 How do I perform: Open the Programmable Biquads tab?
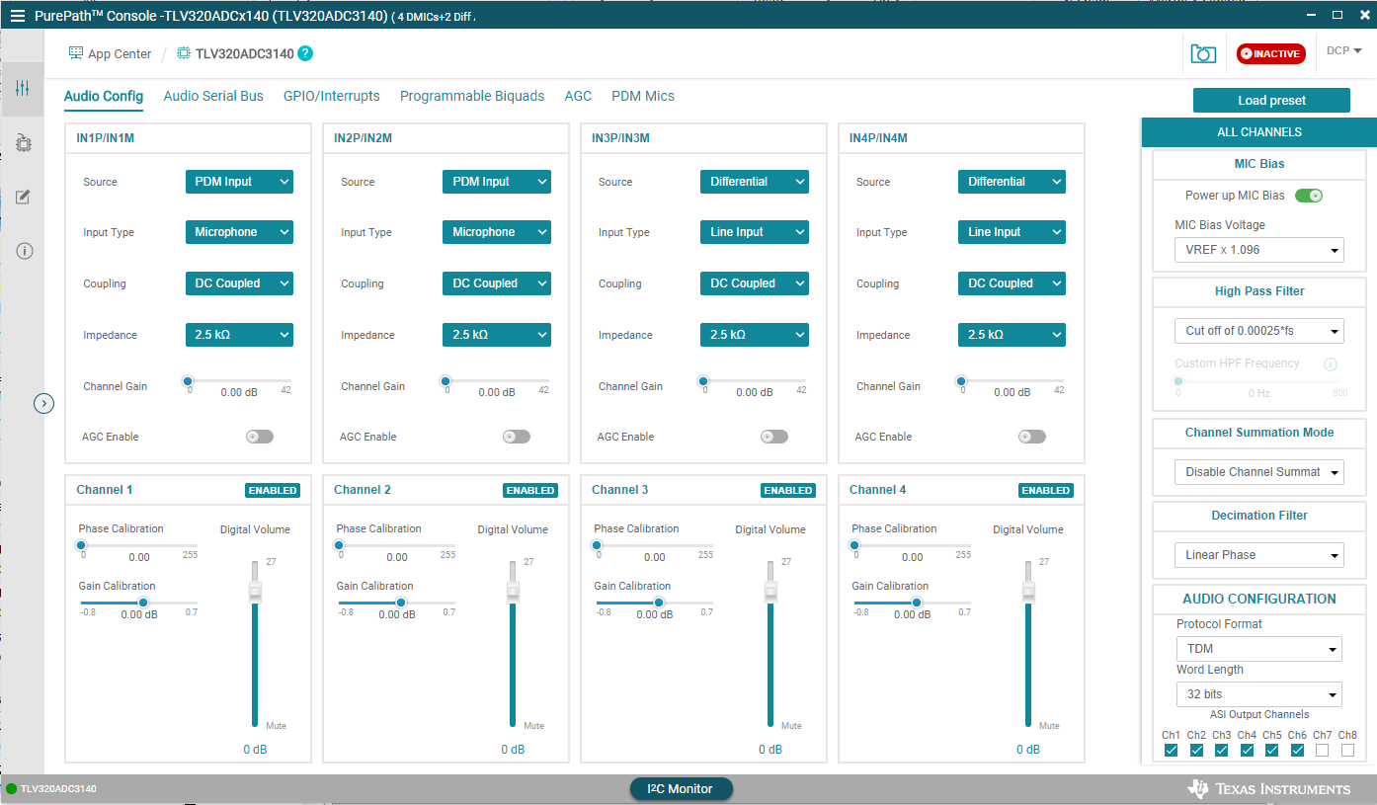472,96
